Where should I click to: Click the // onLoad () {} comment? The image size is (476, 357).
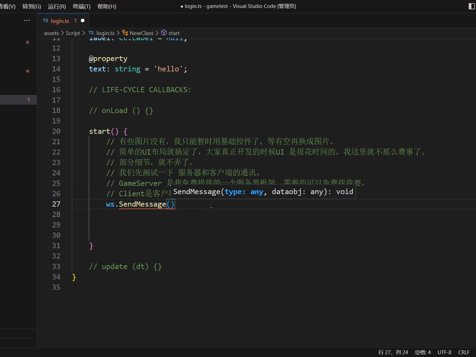point(121,111)
